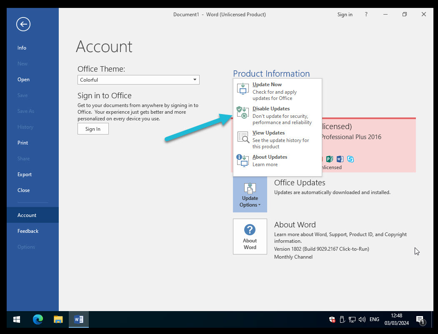Open the About Word question mark button
The image size is (438, 334).
(250, 236)
